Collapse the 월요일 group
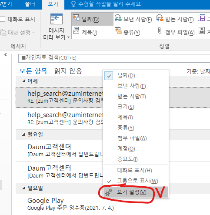 tap(23, 135)
